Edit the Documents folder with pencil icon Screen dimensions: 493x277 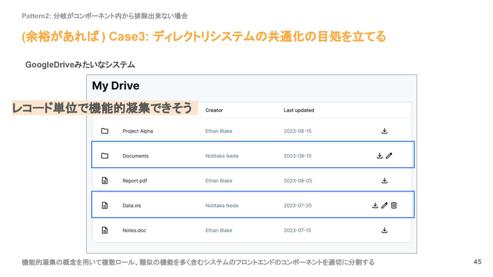click(x=389, y=156)
